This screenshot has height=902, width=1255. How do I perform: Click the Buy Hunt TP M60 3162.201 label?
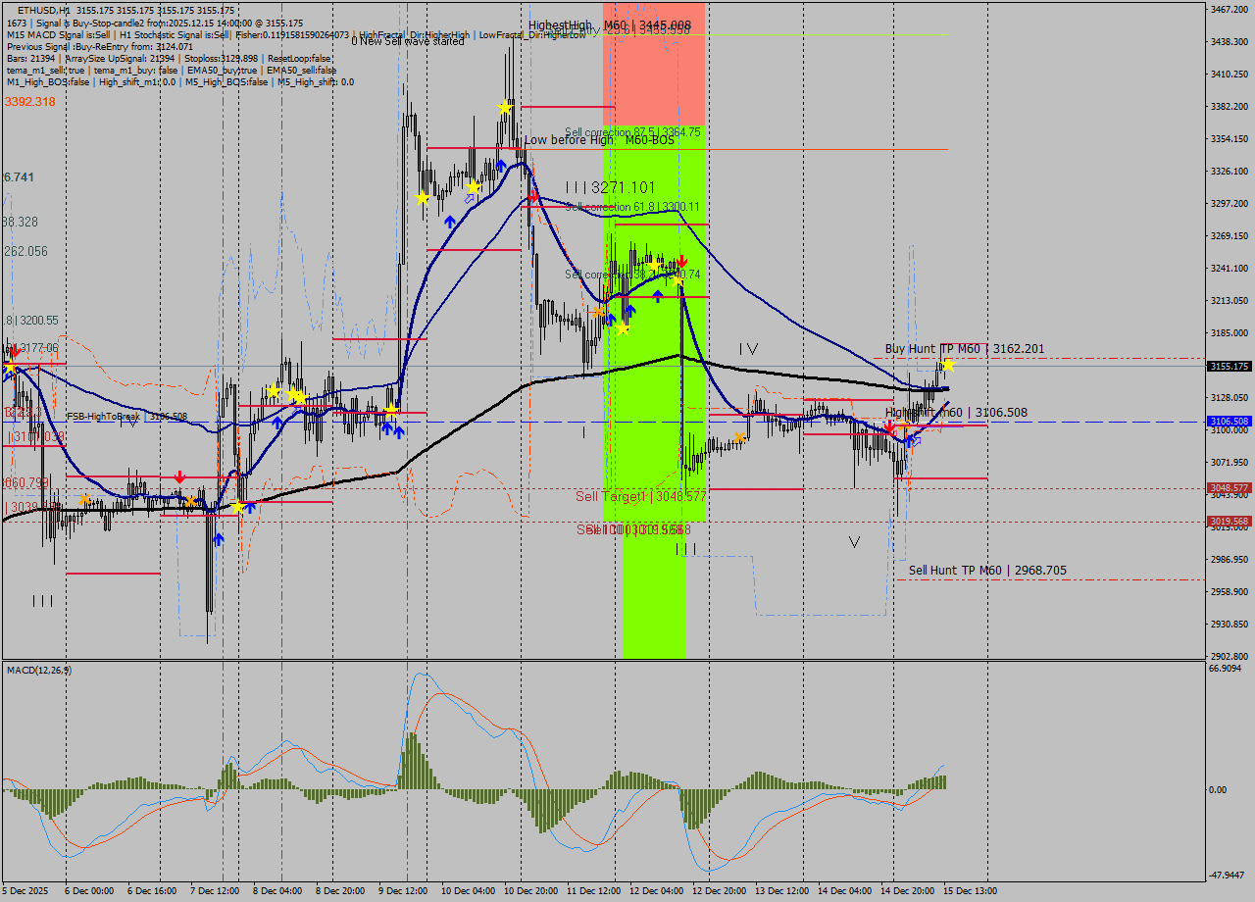(964, 348)
